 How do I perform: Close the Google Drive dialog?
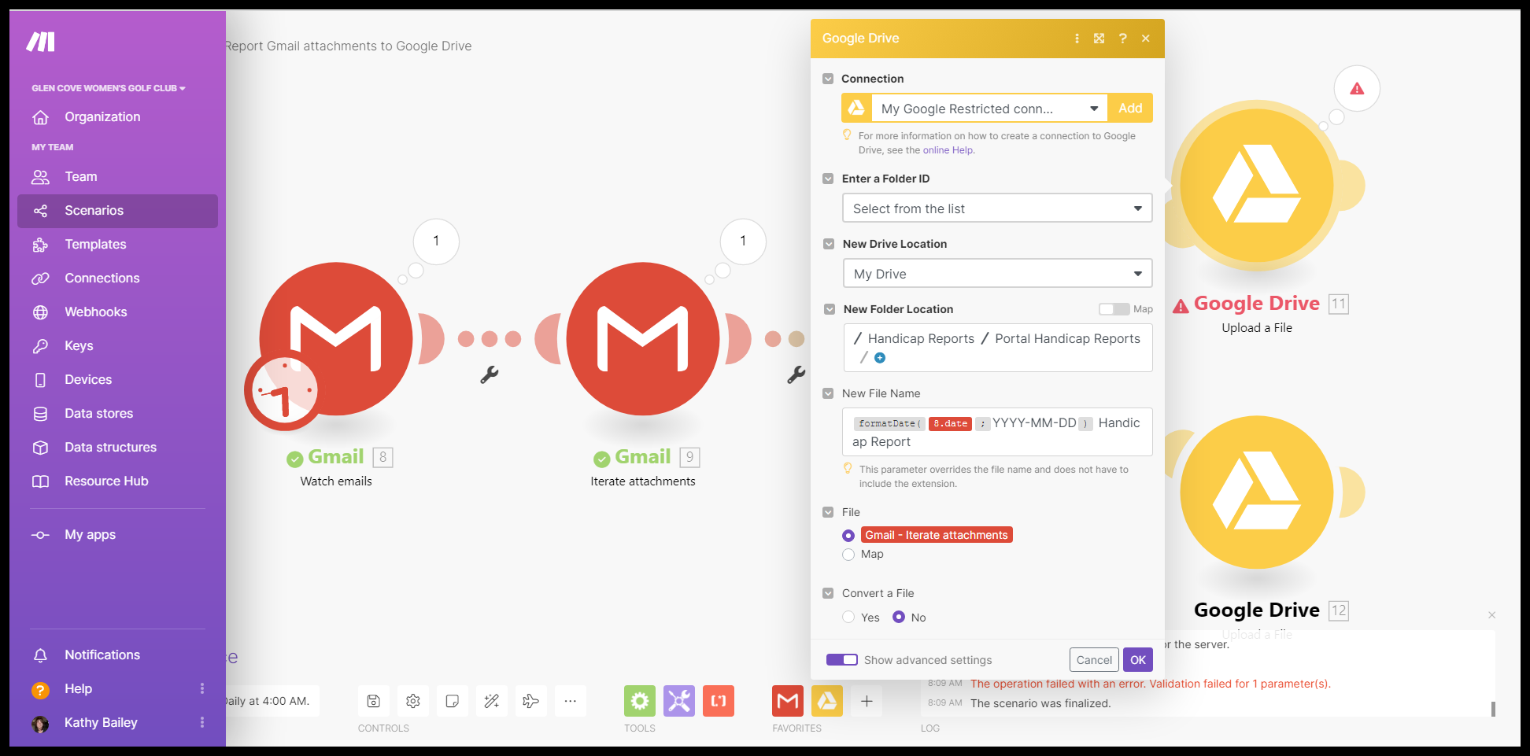tap(1146, 39)
